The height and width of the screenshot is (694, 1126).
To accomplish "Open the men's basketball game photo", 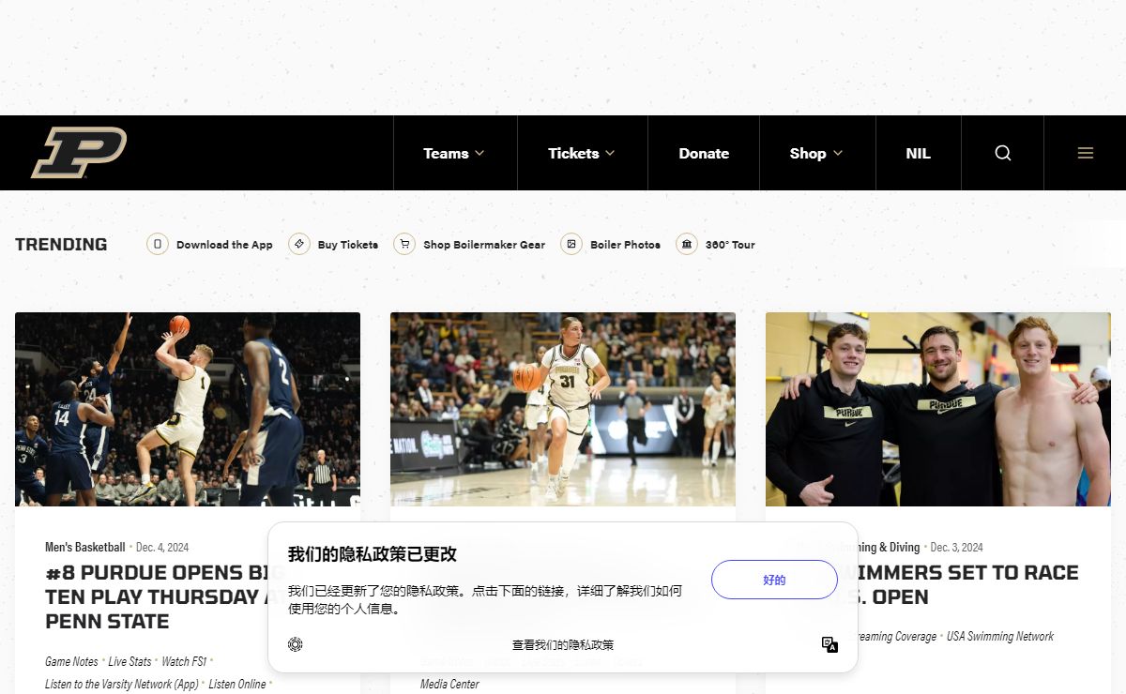I will point(188,409).
